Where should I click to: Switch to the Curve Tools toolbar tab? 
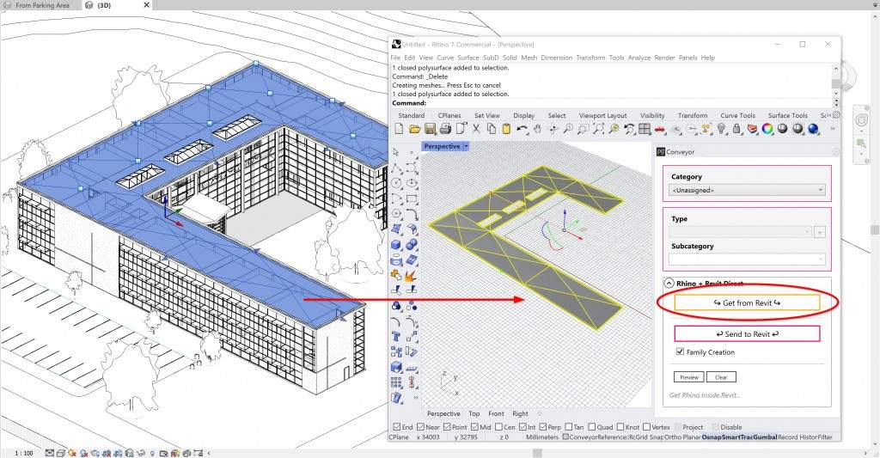coord(737,116)
